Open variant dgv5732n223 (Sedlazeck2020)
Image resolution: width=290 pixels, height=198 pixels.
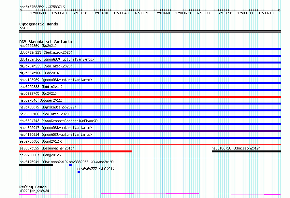point(46,52)
